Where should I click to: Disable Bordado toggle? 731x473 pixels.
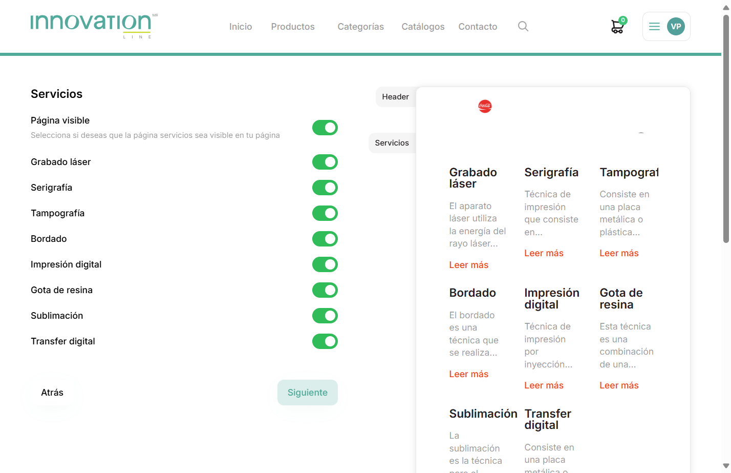pyautogui.click(x=325, y=239)
